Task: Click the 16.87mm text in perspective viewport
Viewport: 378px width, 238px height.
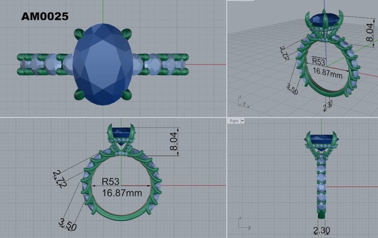Action: 327,73
